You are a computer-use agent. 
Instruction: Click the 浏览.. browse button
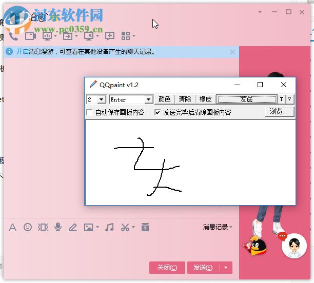pos(280,112)
